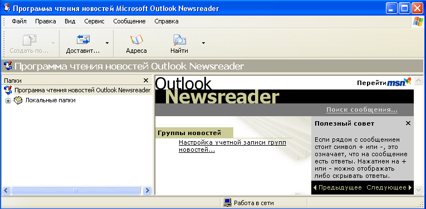The width and height of the screenshot is (426, 209).
Task: Open the Файл menu
Action: click(x=19, y=21)
